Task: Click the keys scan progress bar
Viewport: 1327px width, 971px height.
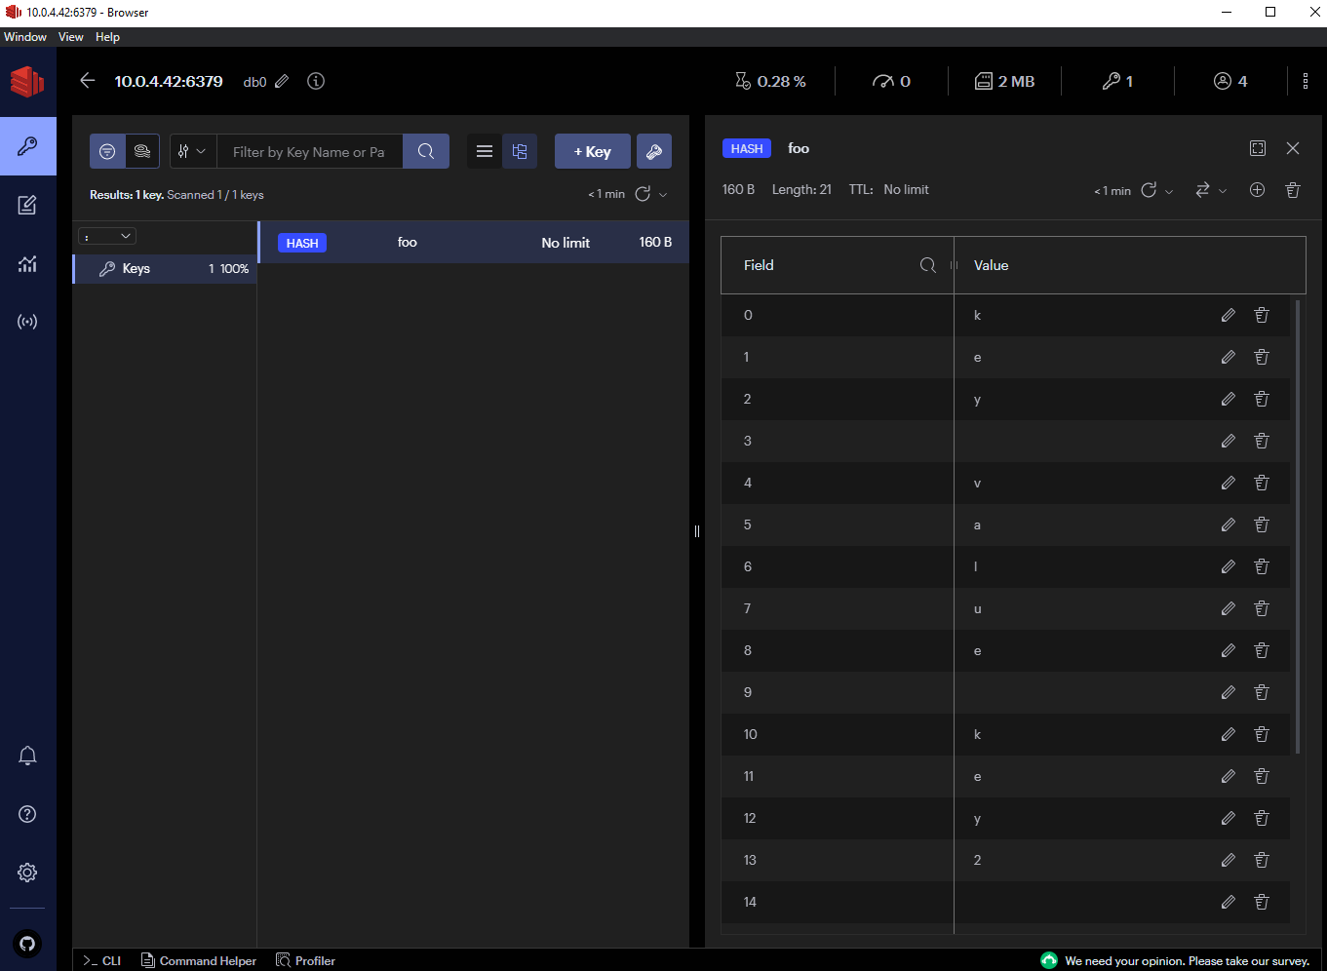Action: pos(164,268)
